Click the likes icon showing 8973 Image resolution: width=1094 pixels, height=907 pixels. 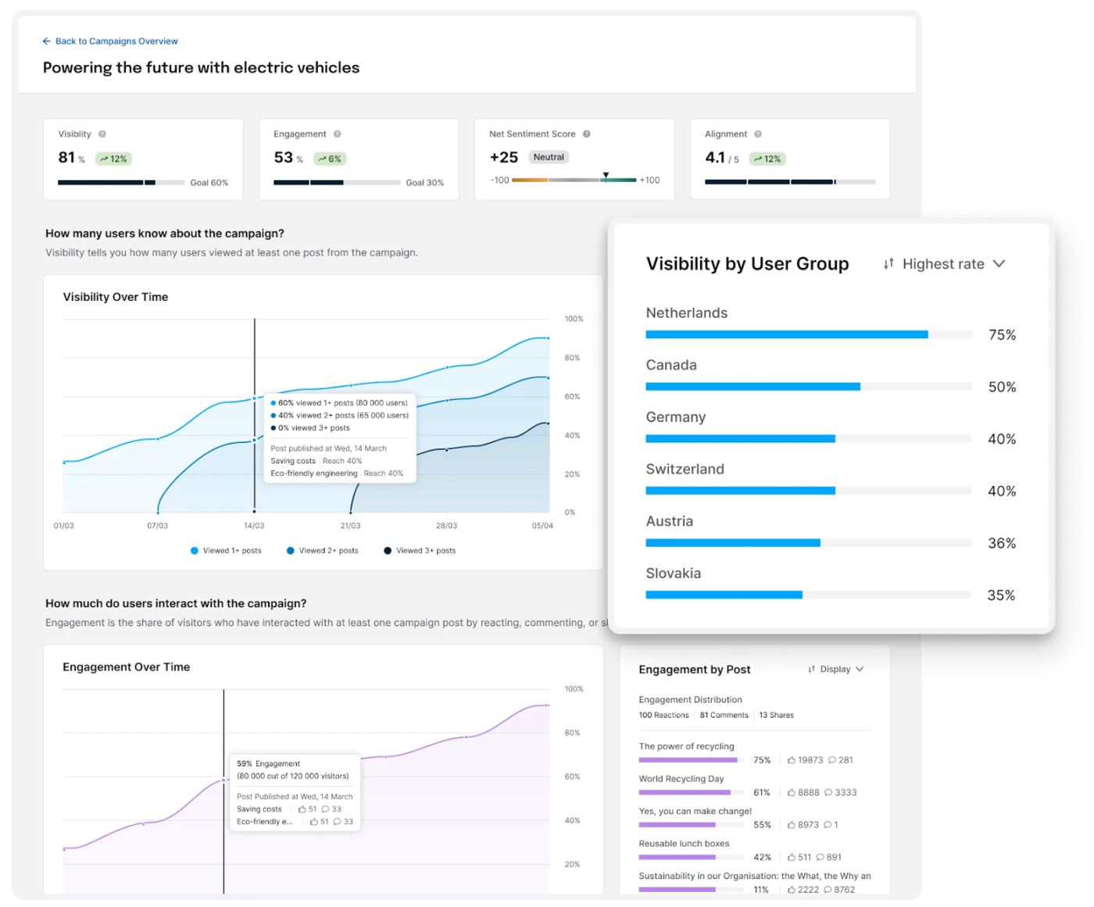792,825
